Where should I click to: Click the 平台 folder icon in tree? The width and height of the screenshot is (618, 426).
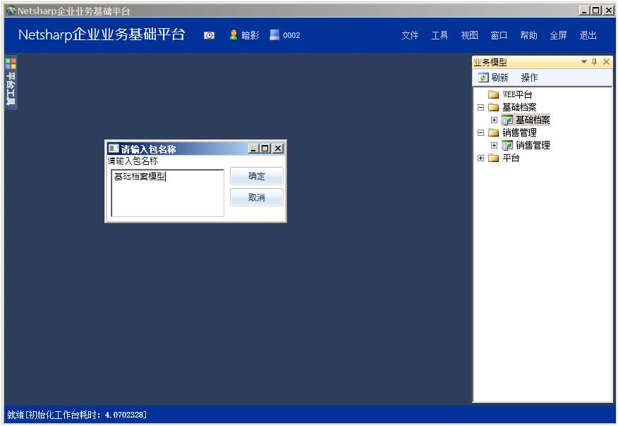(493, 158)
